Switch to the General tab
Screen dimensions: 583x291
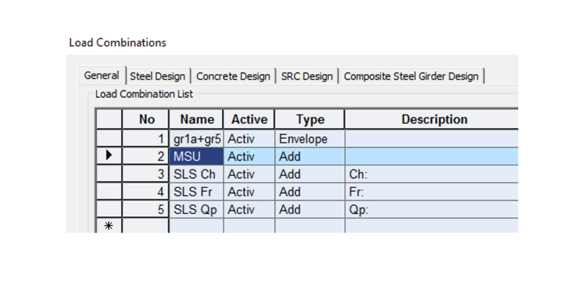point(102,76)
